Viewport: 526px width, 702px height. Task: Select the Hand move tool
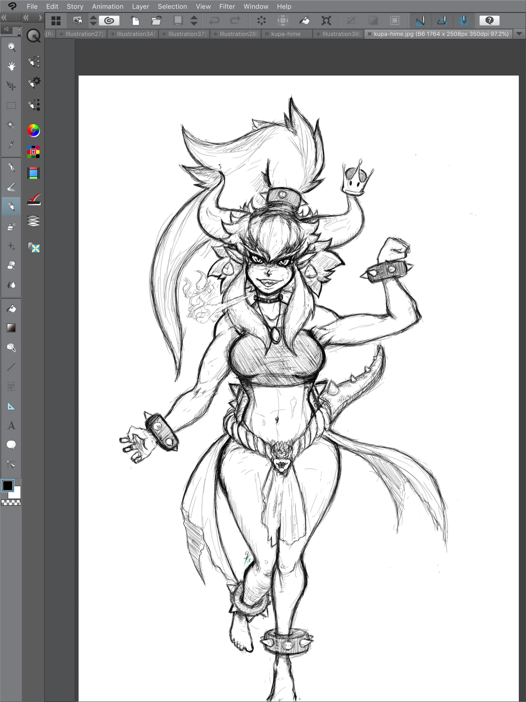(11, 66)
